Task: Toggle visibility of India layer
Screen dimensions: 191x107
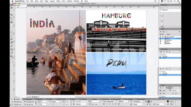Action: 160,42
